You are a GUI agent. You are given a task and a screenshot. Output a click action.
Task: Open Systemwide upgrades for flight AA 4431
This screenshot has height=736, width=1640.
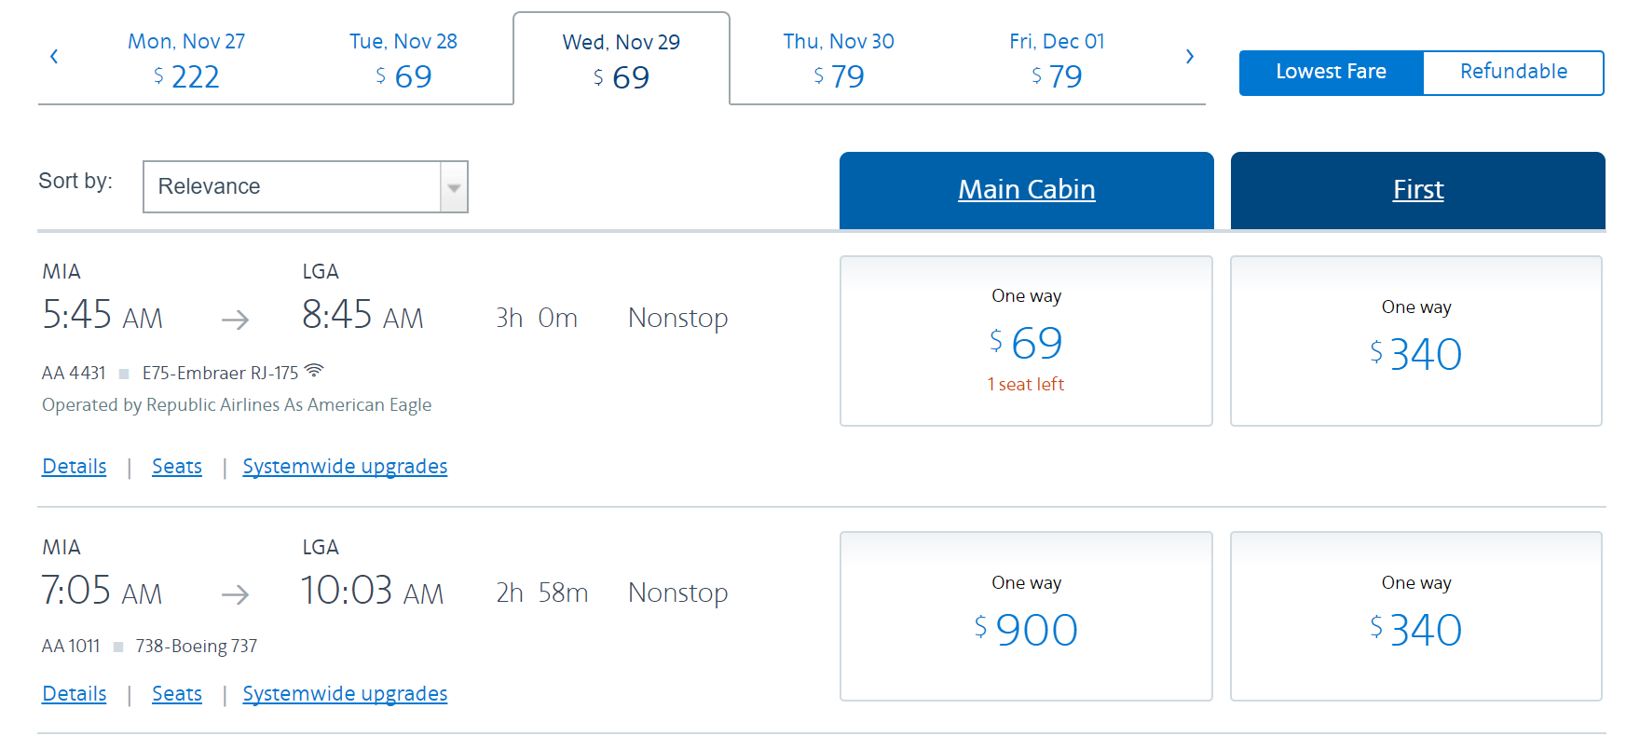[x=345, y=467]
